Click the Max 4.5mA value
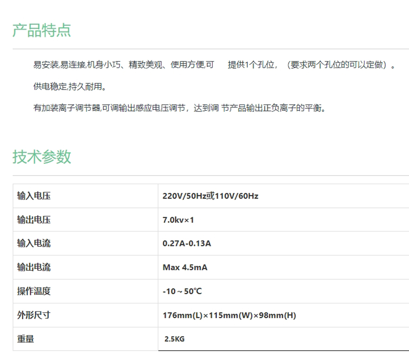 [x=185, y=268]
